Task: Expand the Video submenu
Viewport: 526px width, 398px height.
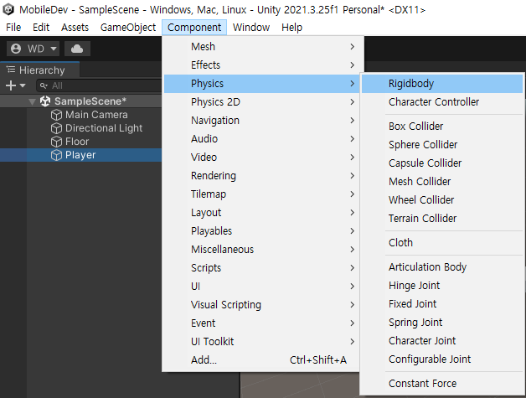Action: point(261,158)
